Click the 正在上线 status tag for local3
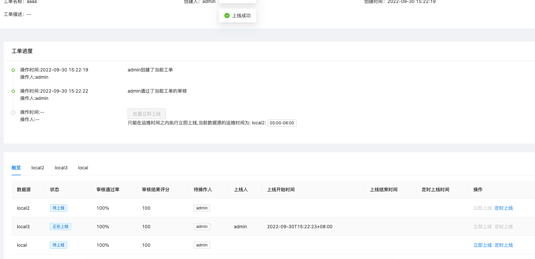Screen dimensions: 535x259 pyautogui.click(x=60, y=227)
